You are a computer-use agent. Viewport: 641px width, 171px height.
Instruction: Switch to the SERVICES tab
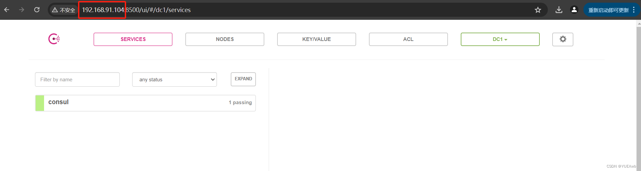click(133, 39)
